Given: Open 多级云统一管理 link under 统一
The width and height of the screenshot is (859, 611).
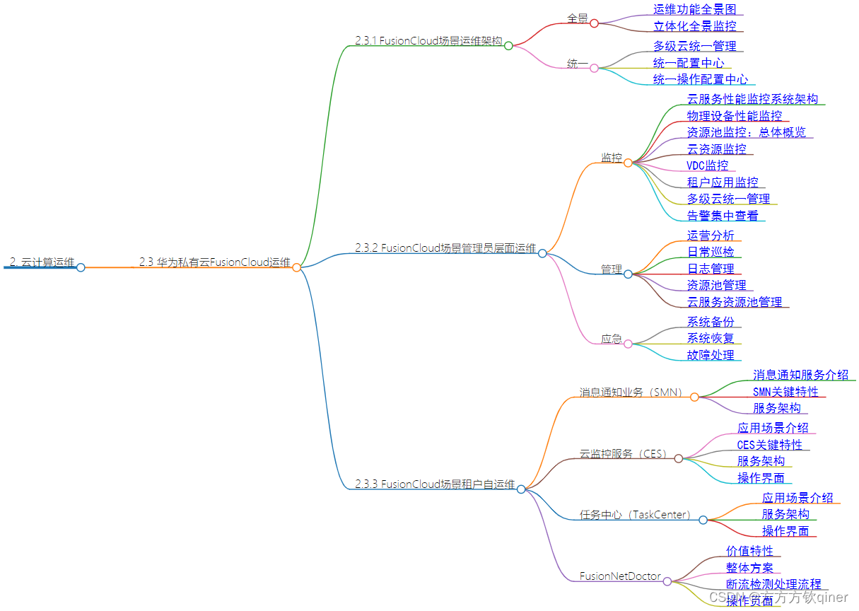Looking at the screenshot, I should tap(695, 46).
